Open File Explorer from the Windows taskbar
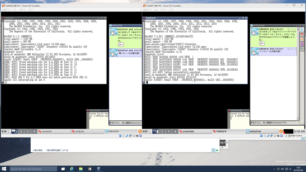The height and width of the screenshot is (172, 306). click(x=81, y=169)
